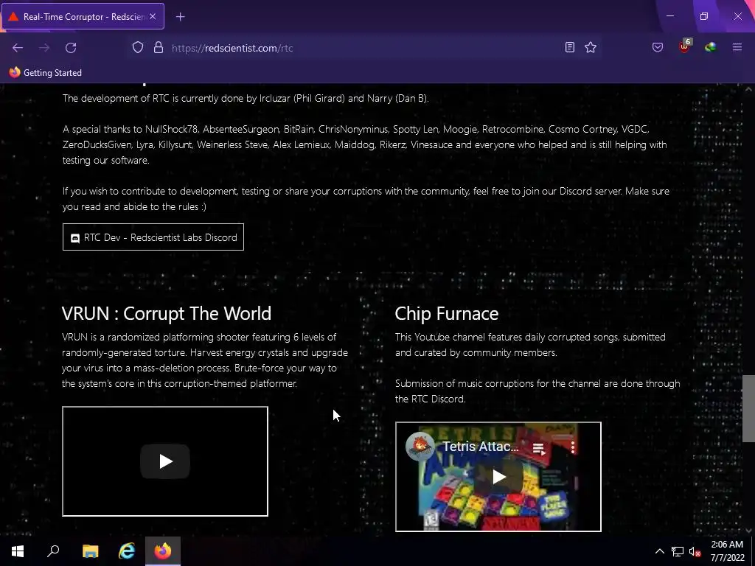Image resolution: width=755 pixels, height=566 pixels.
Task: Open the Firefox application menu
Action: click(737, 47)
